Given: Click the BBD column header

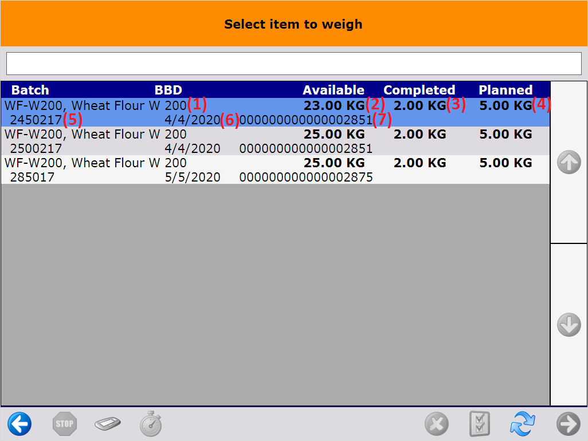Looking at the screenshot, I should pos(168,90).
